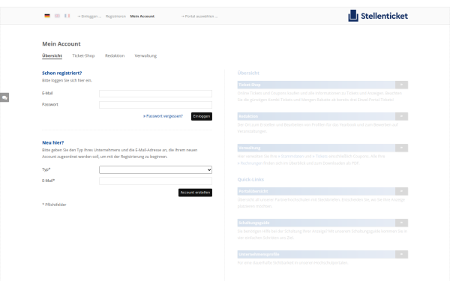Click the Unternehmensprofile heading bar
Screen dimensions: 450x281
point(316,254)
